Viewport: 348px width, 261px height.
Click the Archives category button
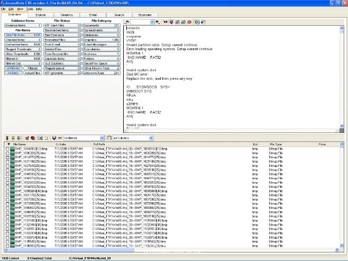coord(101,54)
